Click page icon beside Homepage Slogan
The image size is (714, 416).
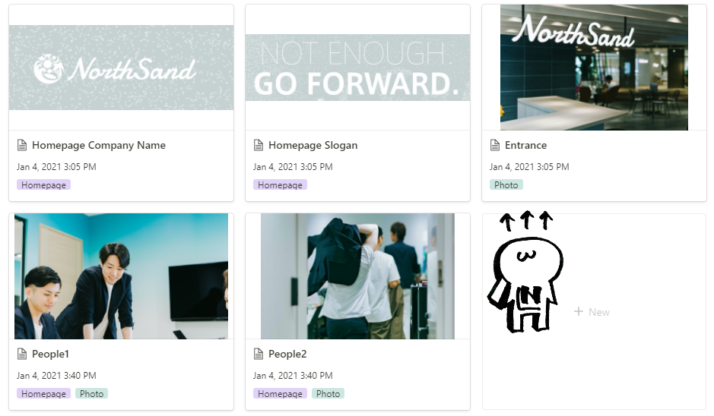tap(259, 145)
